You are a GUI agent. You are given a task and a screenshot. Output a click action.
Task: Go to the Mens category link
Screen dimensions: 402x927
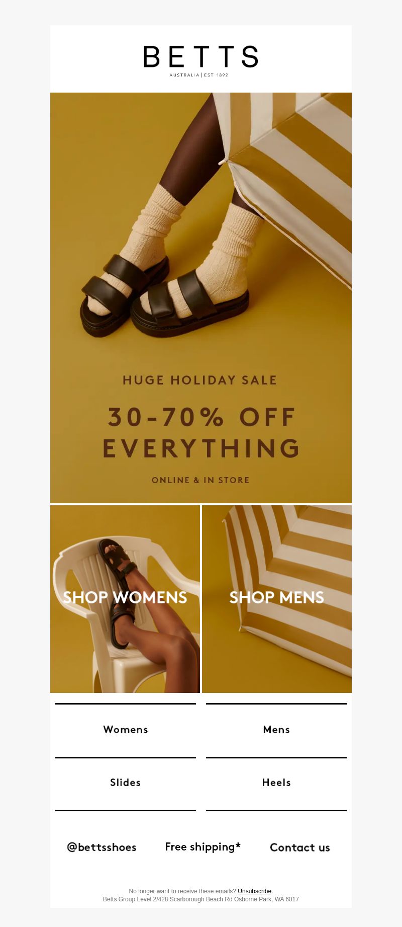pyautogui.click(x=276, y=730)
